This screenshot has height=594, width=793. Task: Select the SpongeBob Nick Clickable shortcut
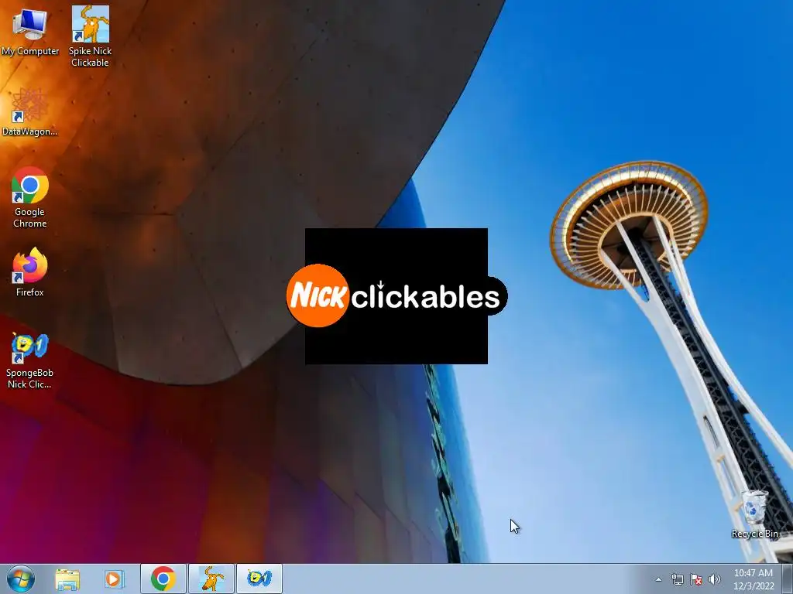(x=29, y=360)
